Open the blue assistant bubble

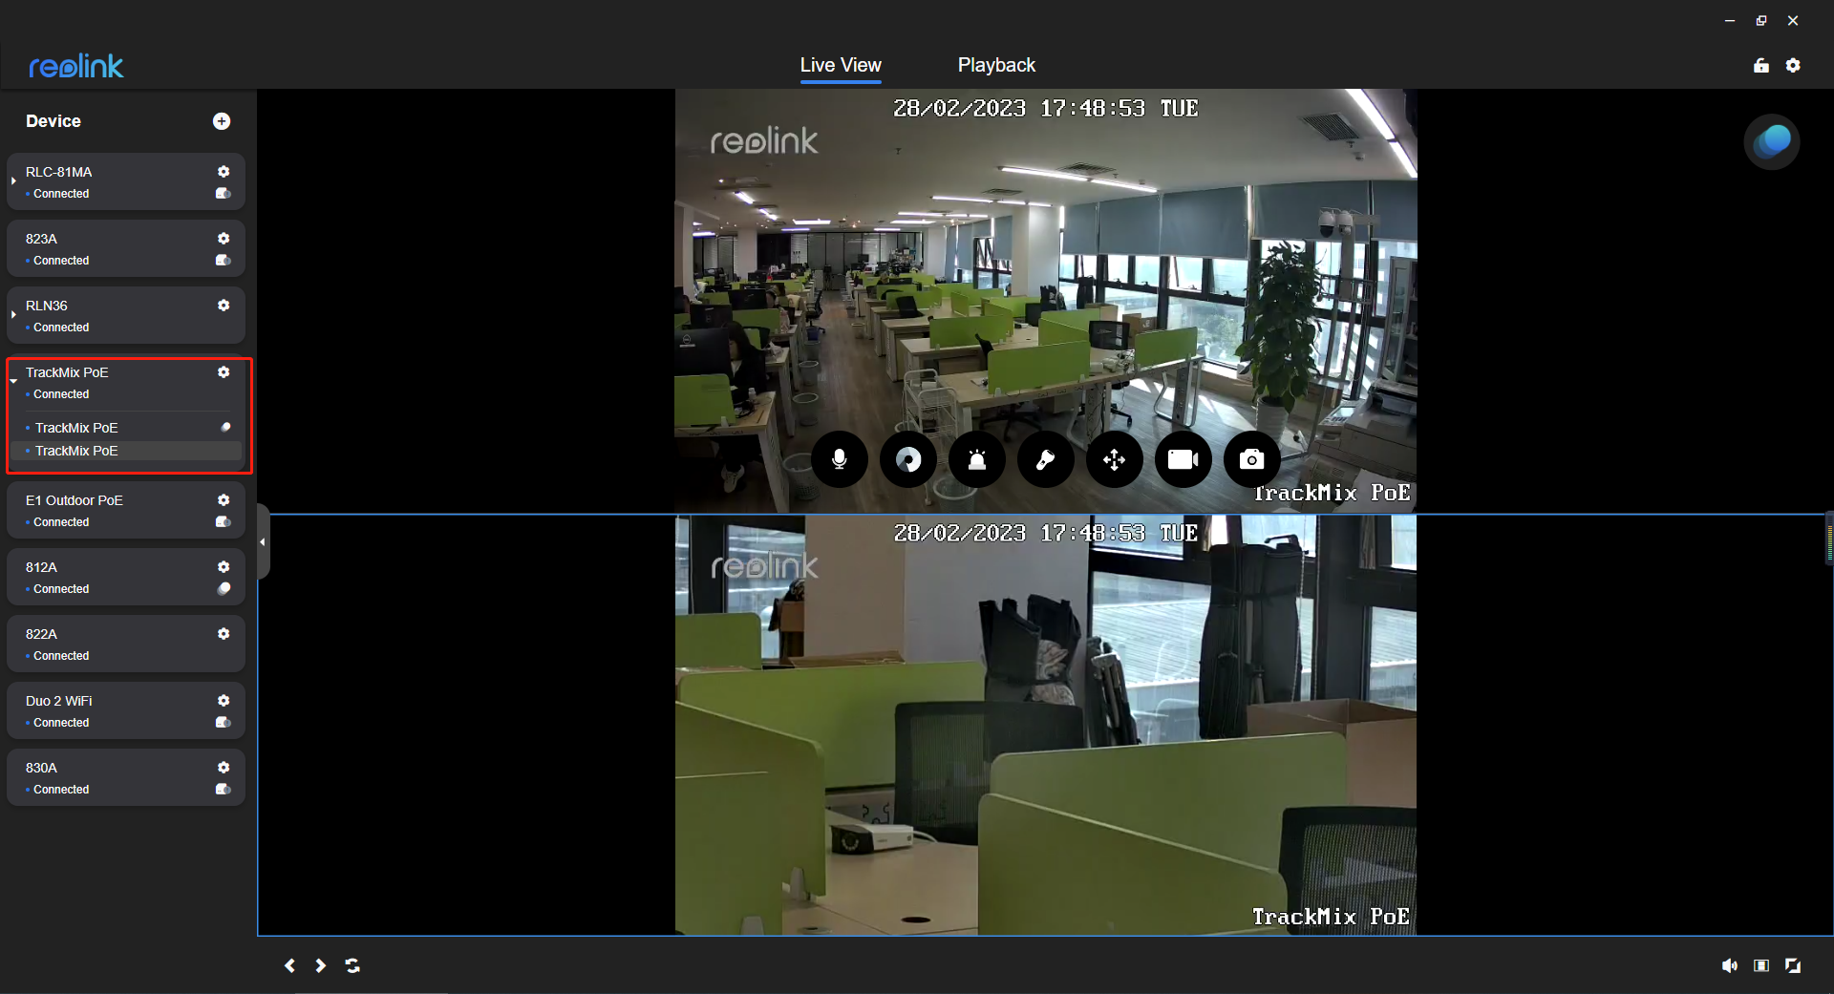1772,142
